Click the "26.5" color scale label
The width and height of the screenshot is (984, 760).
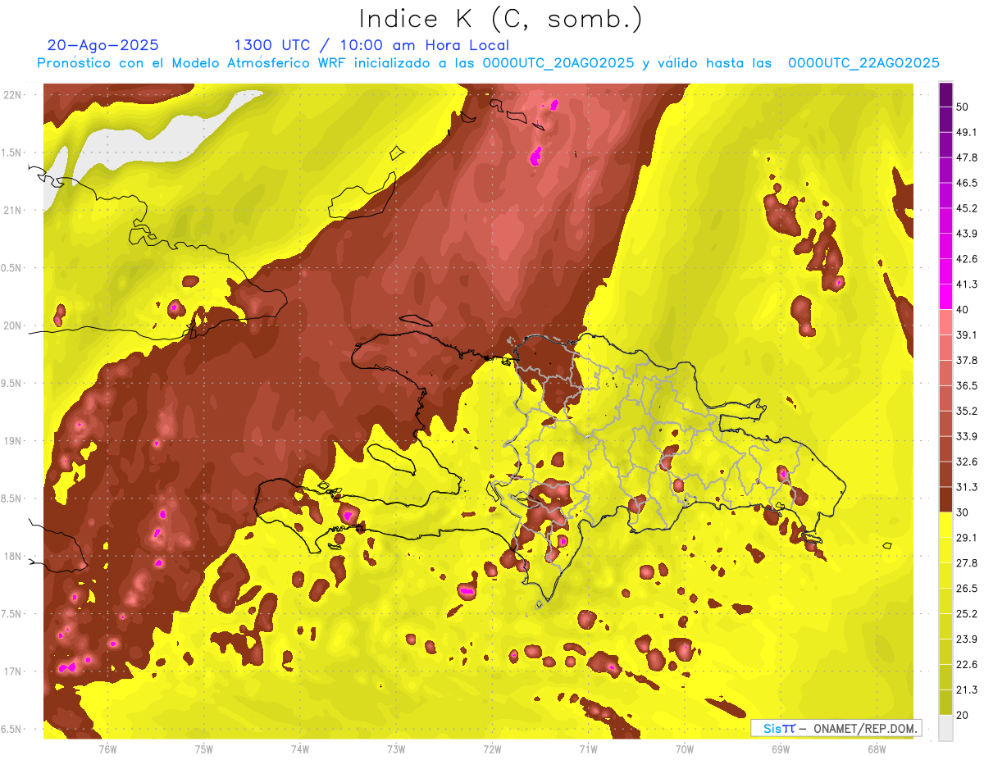(x=966, y=589)
